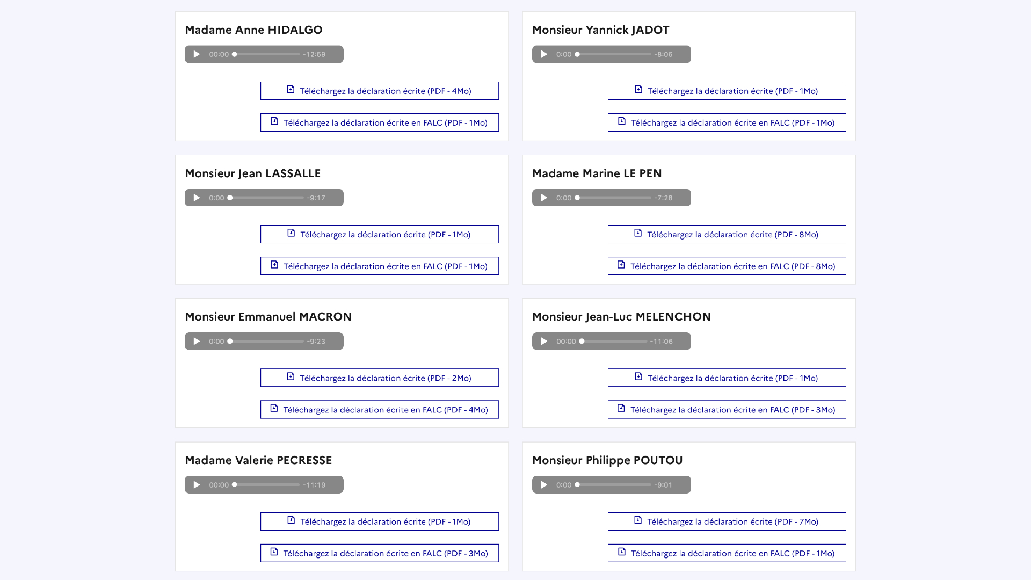Click file icon in Melenchon's PDF 1Mo button
This screenshot has height=580, width=1031.
[638, 376]
